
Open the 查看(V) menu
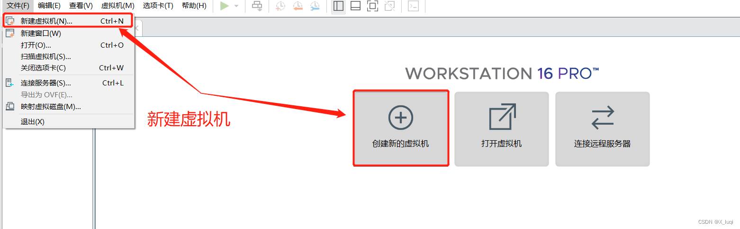tap(81, 6)
